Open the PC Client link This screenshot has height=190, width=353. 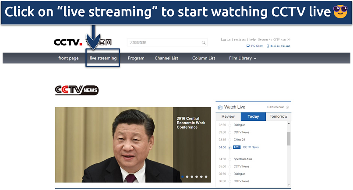[x=257, y=46]
